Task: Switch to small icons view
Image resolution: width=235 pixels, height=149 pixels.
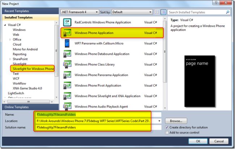Action: pos(157,12)
